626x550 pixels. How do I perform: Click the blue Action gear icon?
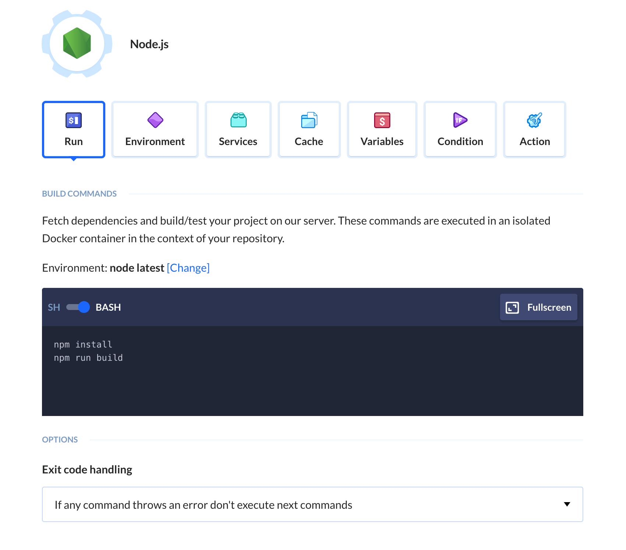tap(535, 120)
